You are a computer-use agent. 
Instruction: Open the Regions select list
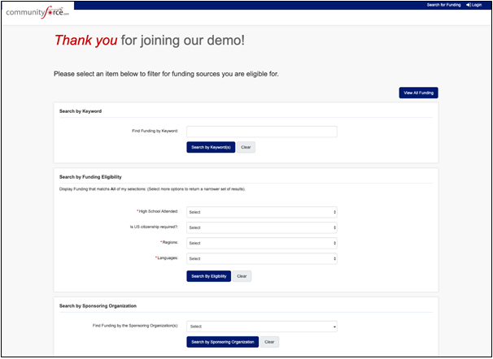261,243
